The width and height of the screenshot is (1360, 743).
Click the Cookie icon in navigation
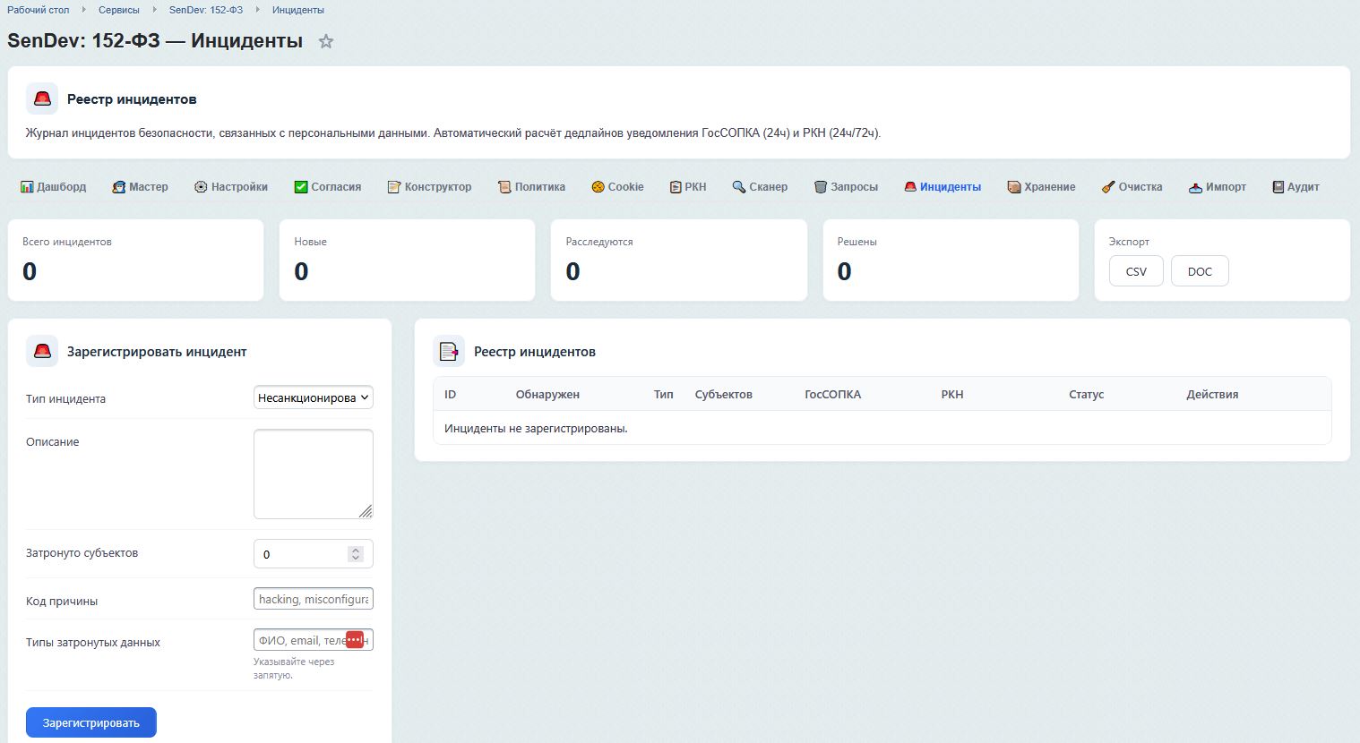(x=598, y=187)
